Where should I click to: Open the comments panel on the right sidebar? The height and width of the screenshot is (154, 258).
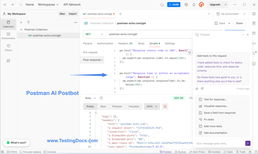(x=254, y=33)
